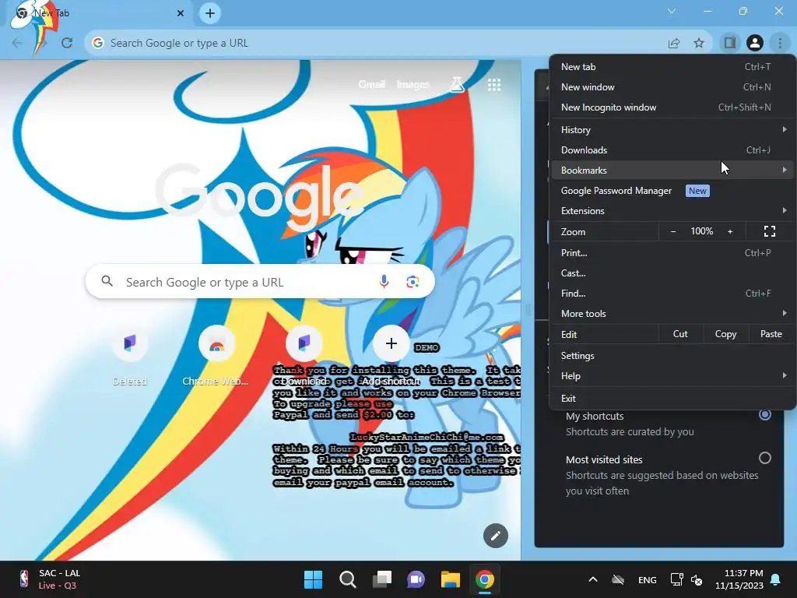This screenshot has width=797, height=598.
Task: Choose Exit from the Chrome menu
Action: 672,398
